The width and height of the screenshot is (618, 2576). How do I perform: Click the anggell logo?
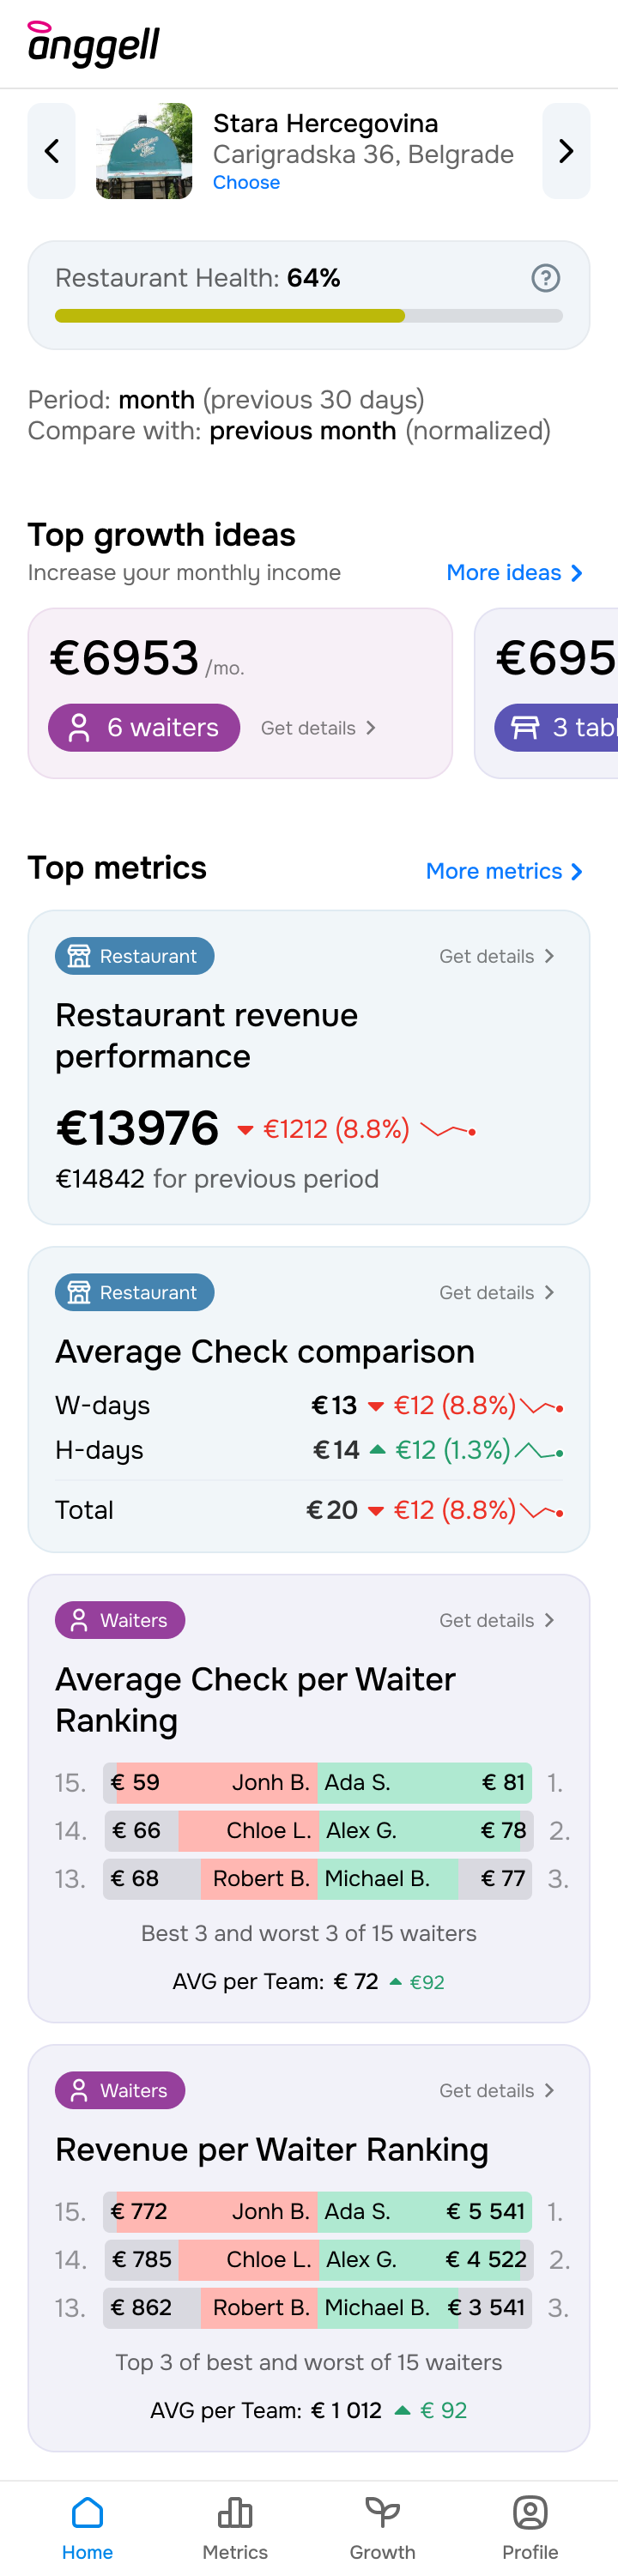[x=94, y=43]
